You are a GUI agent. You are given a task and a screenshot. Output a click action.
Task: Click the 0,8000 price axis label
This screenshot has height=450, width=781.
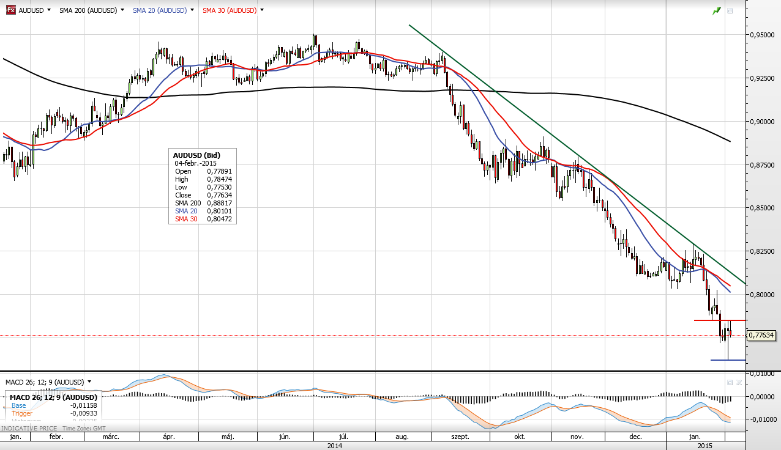[763, 295]
